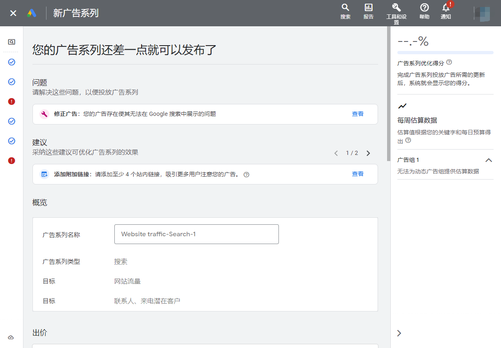The image size is (501, 348).
Task: Go to fourth completed checkmark step
Action: [x=12, y=141]
